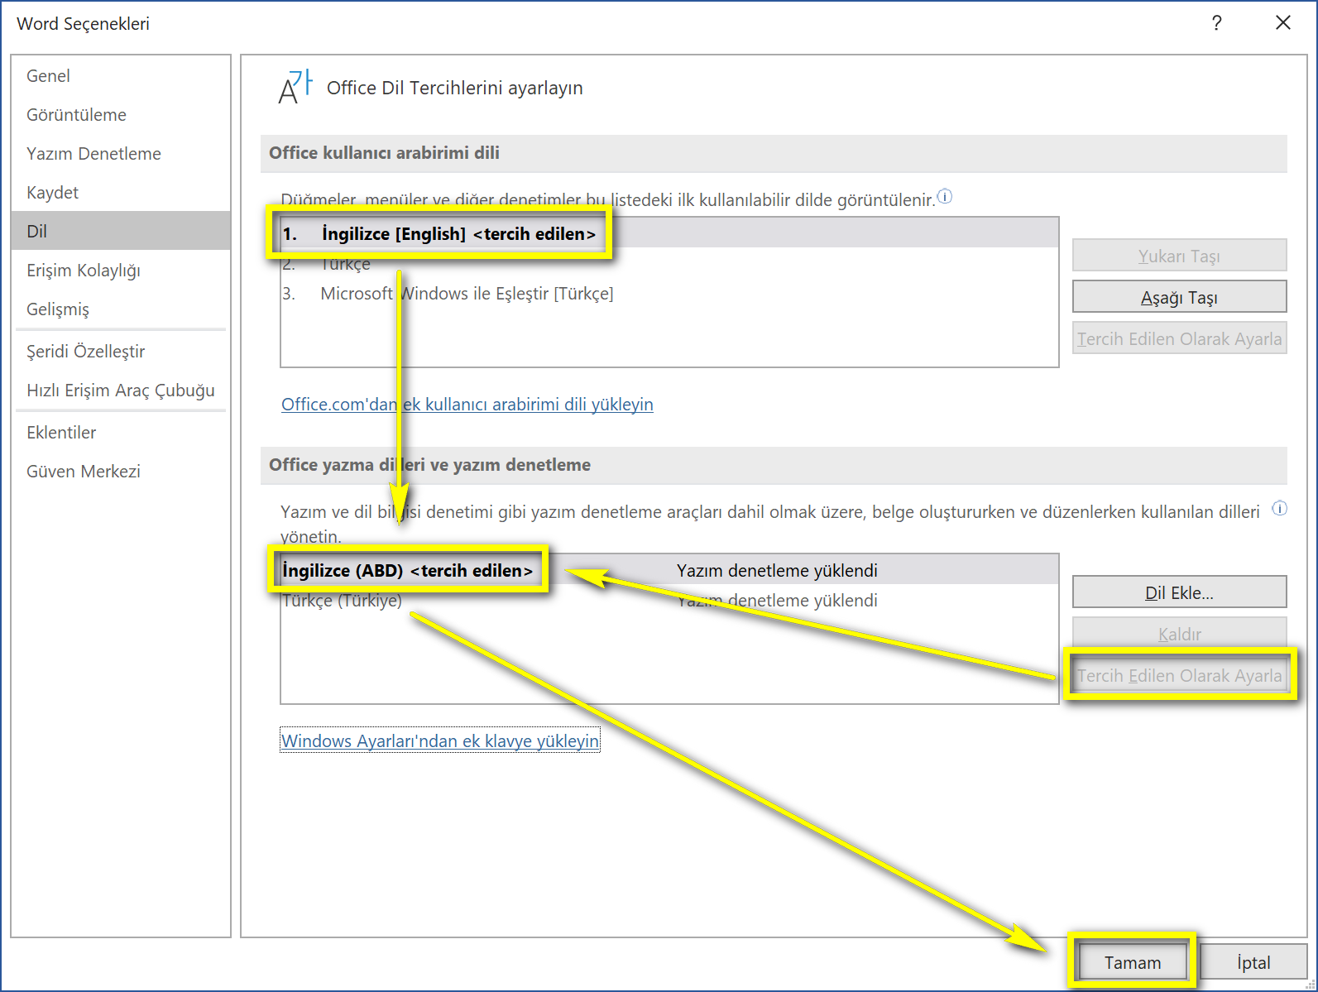Image resolution: width=1318 pixels, height=992 pixels.
Task: Open Hızlı Erişim Araç Çubuğu settings
Action: tap(121, 391)
